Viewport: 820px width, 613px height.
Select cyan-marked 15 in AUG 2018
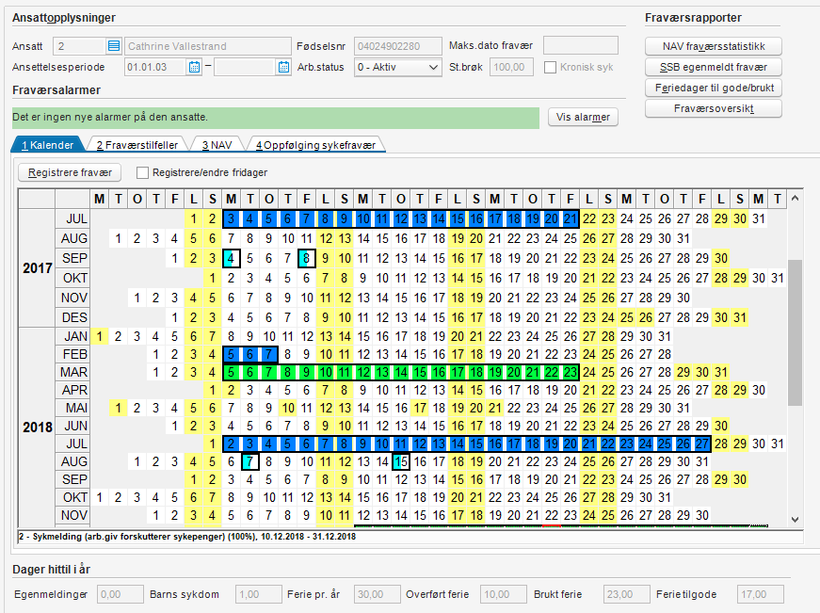[x=401, y=461]
